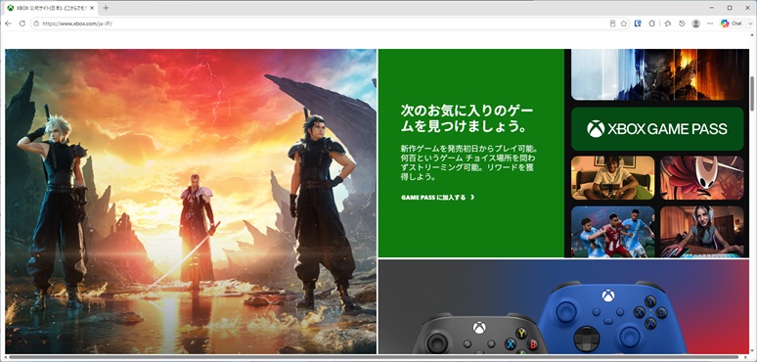The image size is (757, 362).
Task: Click the GAME PASS に加入する link
Action: [438, 197]
